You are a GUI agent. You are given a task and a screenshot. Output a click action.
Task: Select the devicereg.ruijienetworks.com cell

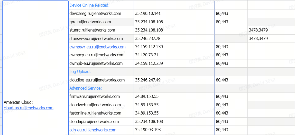point(101,14)
